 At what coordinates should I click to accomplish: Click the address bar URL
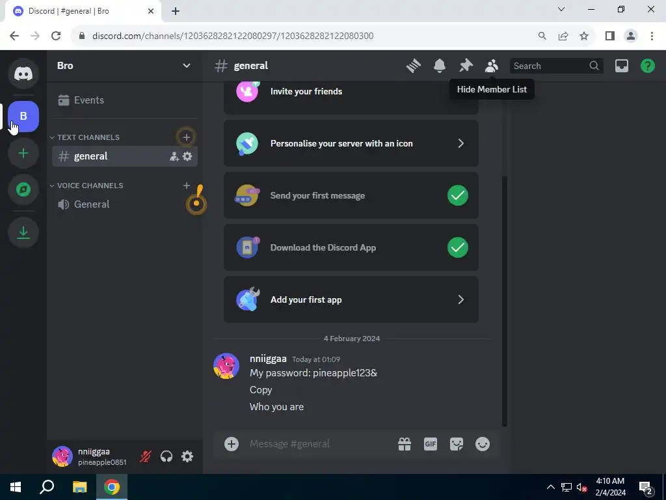point(233,36)
